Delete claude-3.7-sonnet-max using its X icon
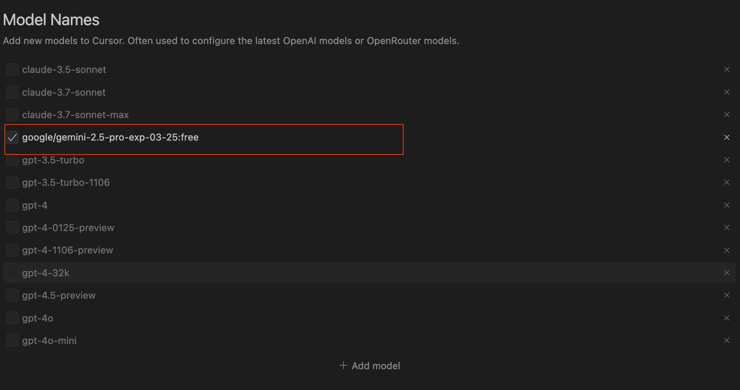Screen dimensions: 740x390 coord(727,115)
